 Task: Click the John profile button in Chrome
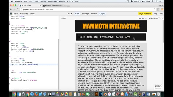pyautogui.click(x=161, y=5)
